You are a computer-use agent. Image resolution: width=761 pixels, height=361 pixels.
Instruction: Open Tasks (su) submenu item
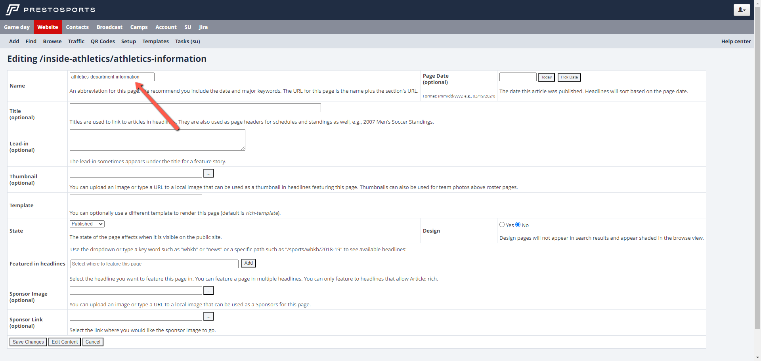187,41
